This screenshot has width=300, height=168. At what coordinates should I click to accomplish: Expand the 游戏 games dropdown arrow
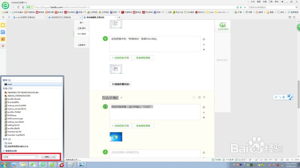coord(286,12)
